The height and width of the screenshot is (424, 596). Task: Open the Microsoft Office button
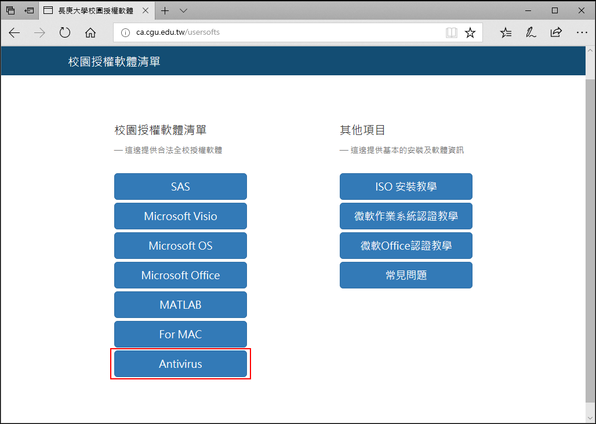(x=180, y=275)
